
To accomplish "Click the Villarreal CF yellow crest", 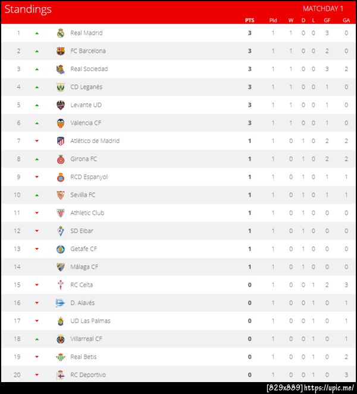I will point(60,339).
